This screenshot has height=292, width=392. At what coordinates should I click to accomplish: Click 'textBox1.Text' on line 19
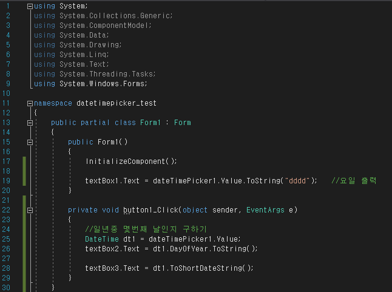(x=112, y=181)
